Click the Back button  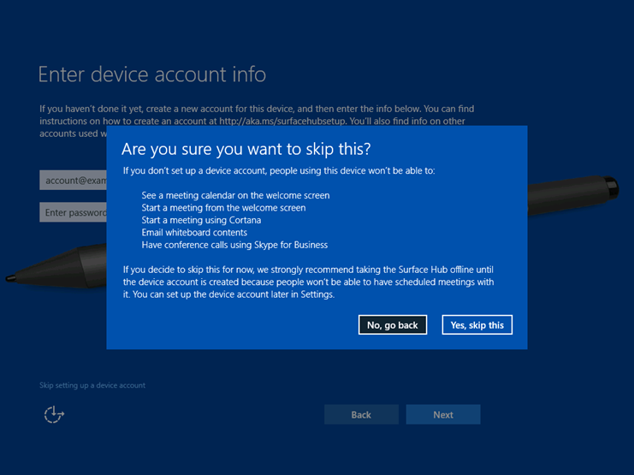pyautogui.click(x=361, y=415)
